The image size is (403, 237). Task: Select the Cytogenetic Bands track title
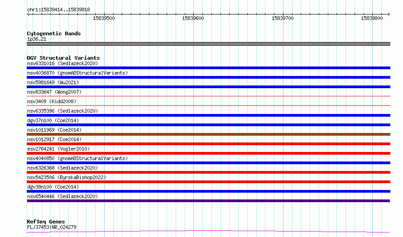coord(54,33)
